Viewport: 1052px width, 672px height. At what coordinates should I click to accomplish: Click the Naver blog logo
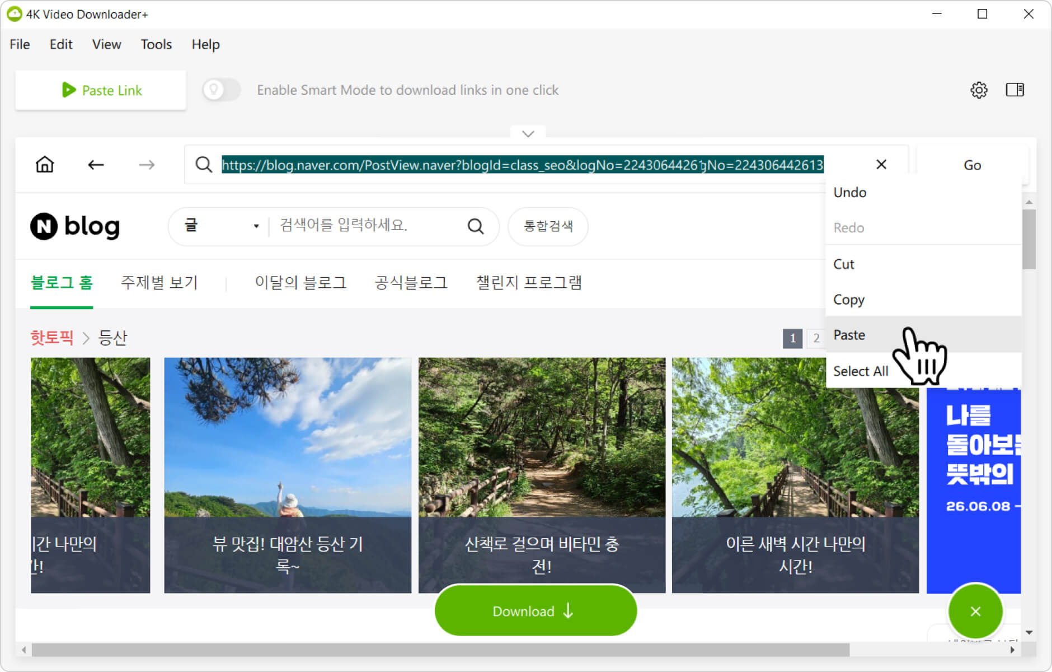tap(75, 226)
